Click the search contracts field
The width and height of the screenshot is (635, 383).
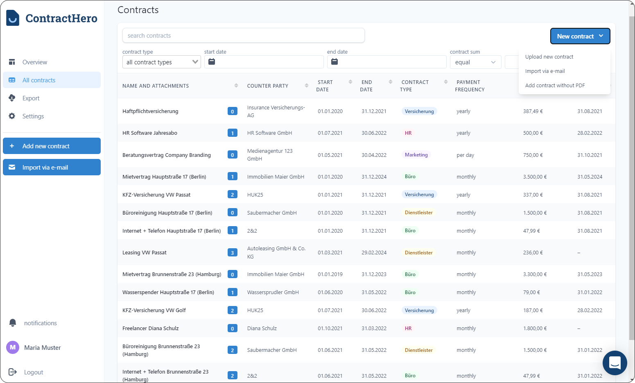click(243, 36)
